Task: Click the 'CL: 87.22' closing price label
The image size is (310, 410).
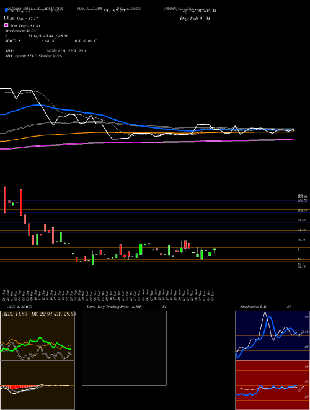Action: tap(114, 11)
